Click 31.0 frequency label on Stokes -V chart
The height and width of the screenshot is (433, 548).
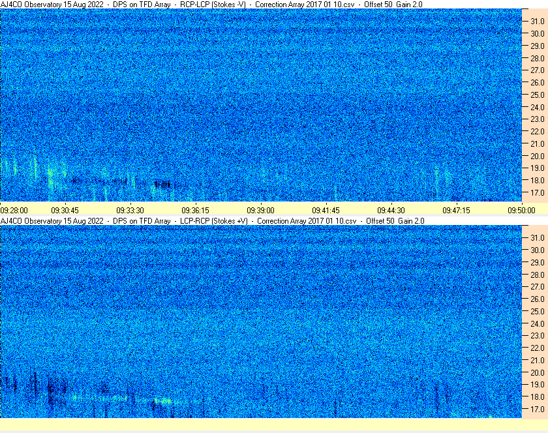[x=538, y=22]
